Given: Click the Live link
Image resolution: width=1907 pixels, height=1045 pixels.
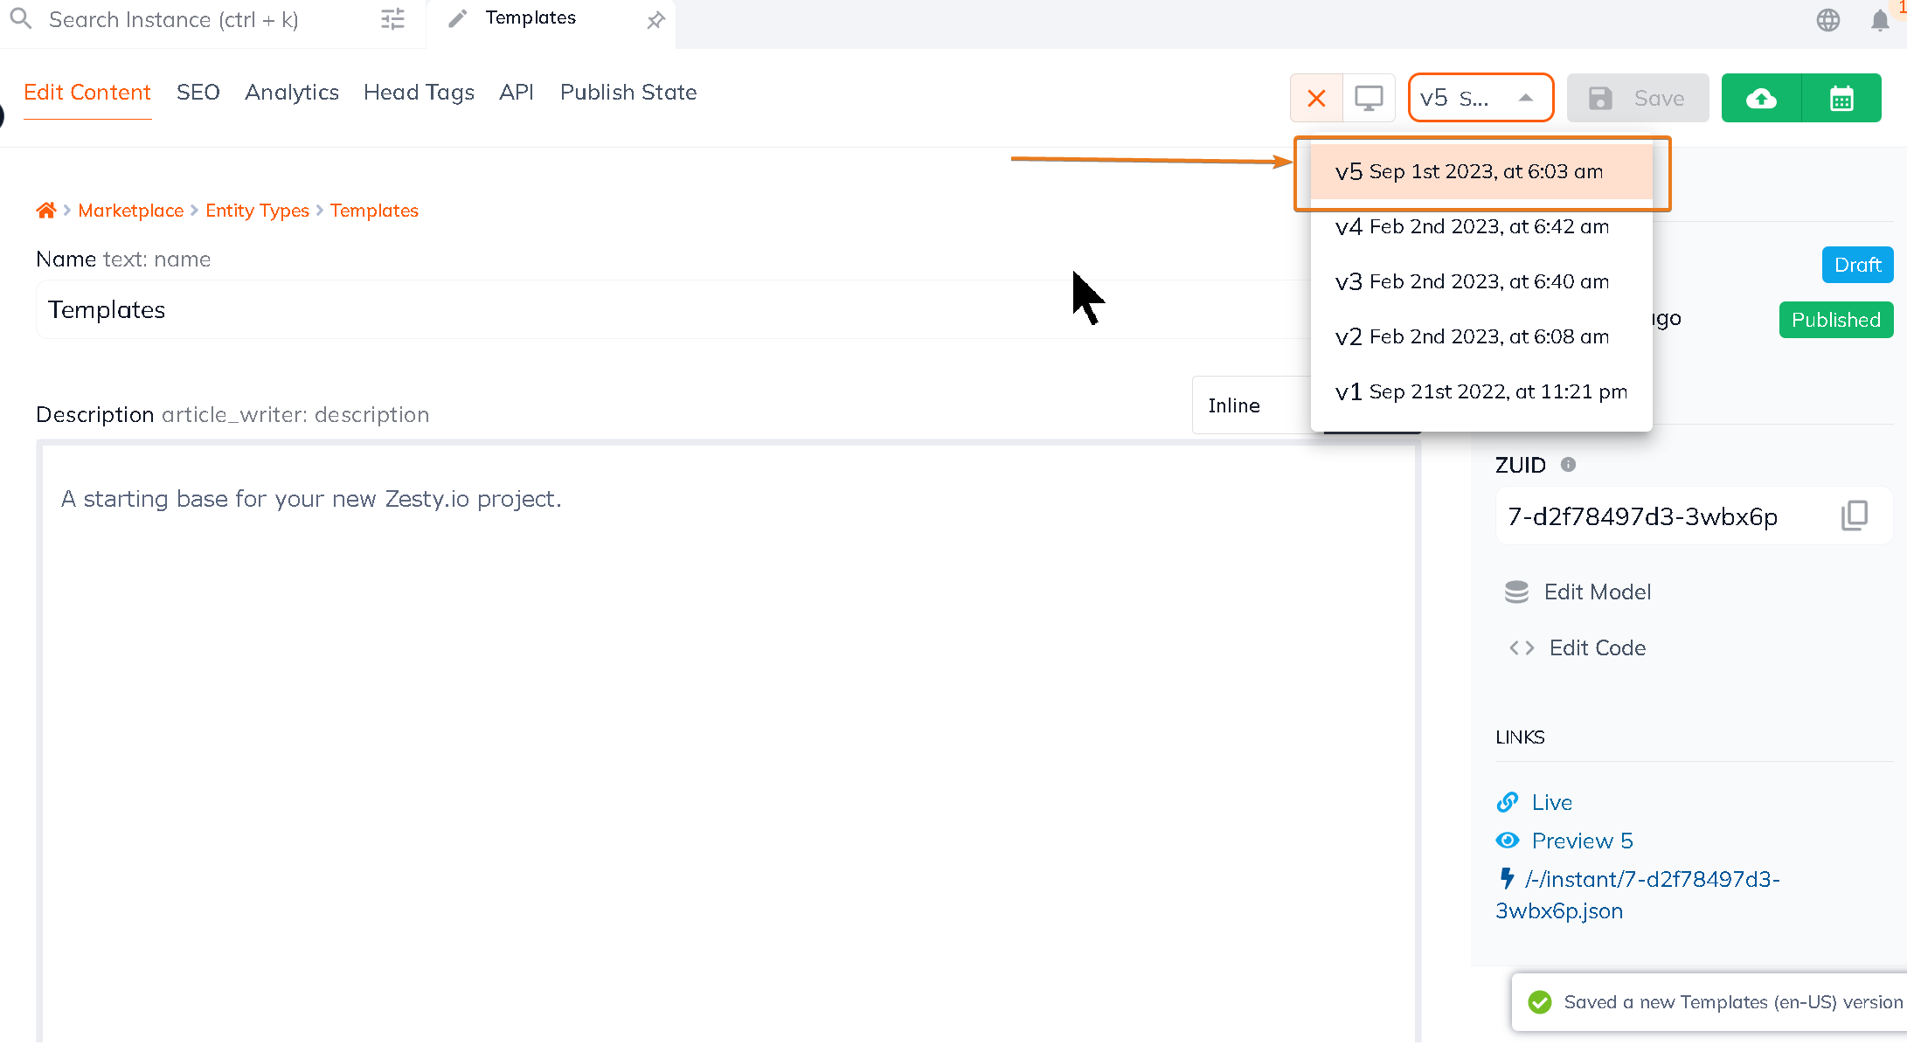Looking at the screenshot, I should pos(1552,800).
